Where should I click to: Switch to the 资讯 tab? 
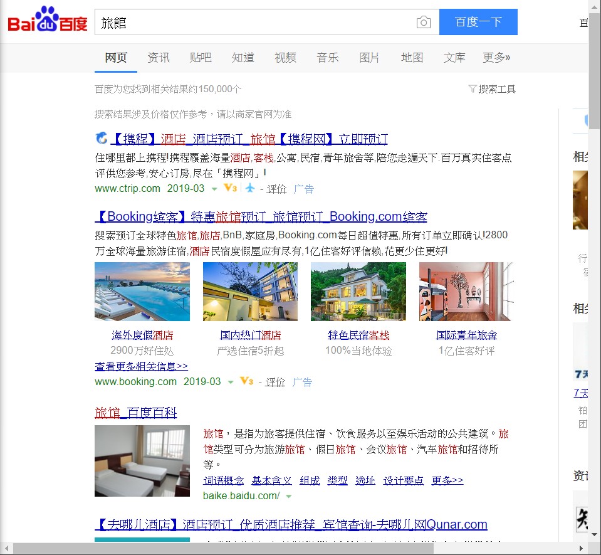pos(159,58)
